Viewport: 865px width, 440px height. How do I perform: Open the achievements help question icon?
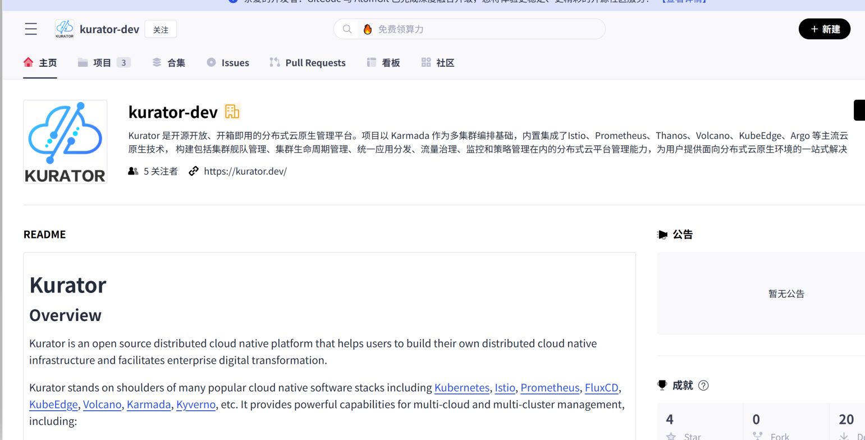(x=703, y=386)
